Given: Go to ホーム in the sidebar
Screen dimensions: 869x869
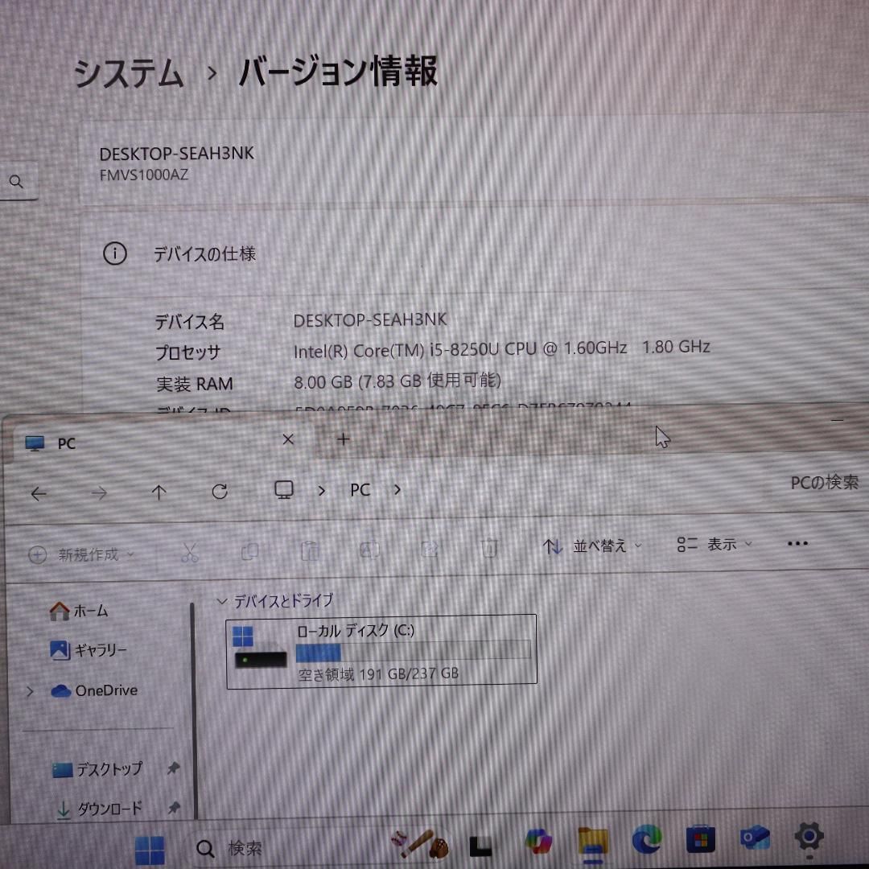Looking at the screenshot, I should pyautogui.click(x=79, y=612).
